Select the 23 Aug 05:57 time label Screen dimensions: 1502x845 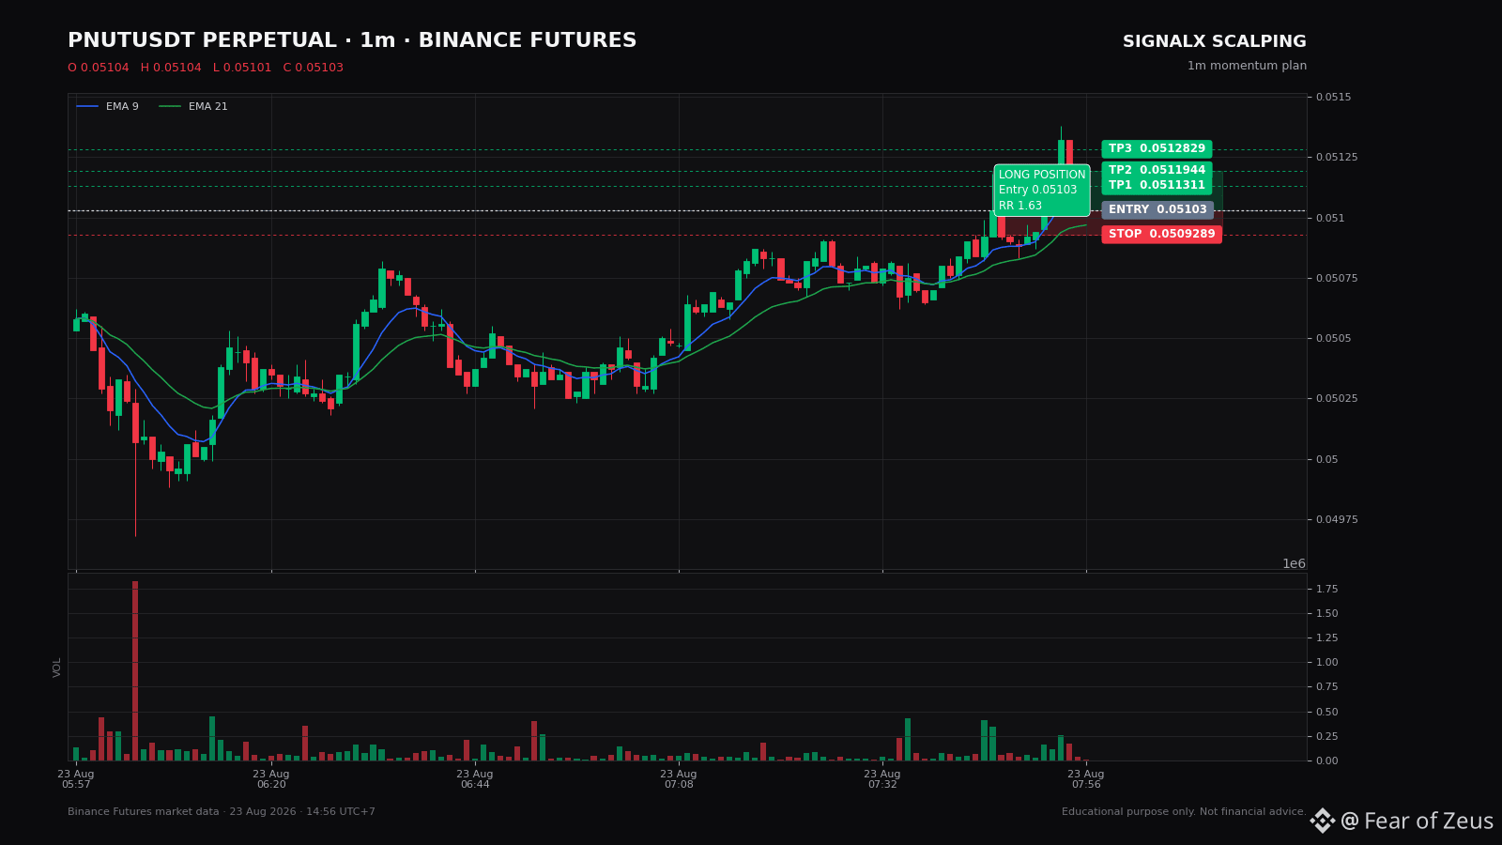click(x=76, y=779)
